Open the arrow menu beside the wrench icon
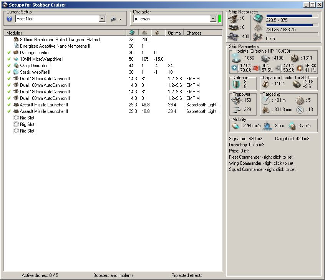Viewport: 325px width, 280px height. [120, 19]
